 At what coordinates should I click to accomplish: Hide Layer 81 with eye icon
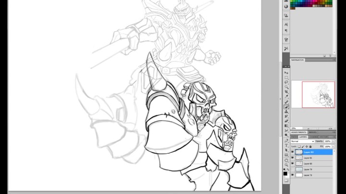pyautogui.click(x=293, y=158)
